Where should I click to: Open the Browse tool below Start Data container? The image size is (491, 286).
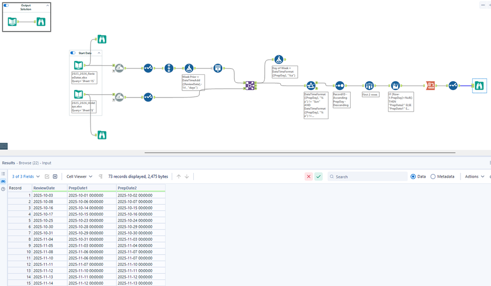pos(102,135)
